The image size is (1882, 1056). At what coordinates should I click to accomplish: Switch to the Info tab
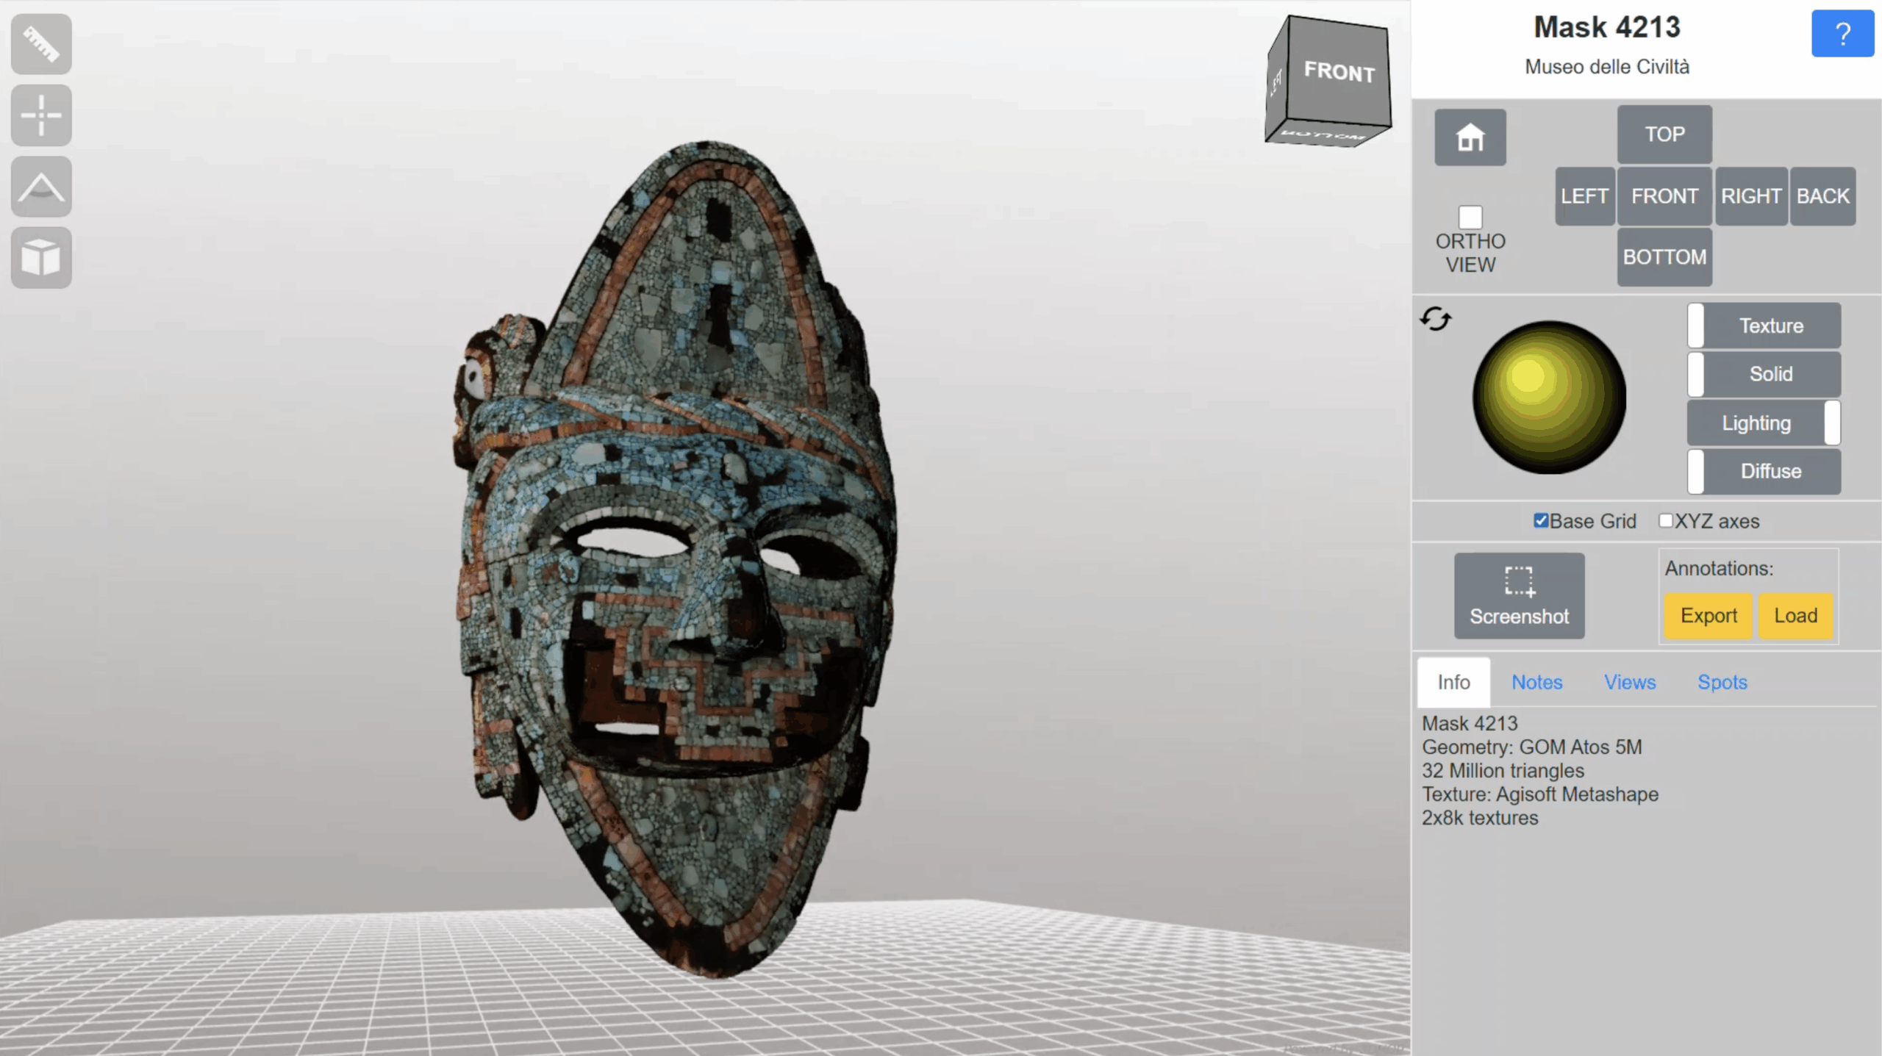[x=1453, y=682]
